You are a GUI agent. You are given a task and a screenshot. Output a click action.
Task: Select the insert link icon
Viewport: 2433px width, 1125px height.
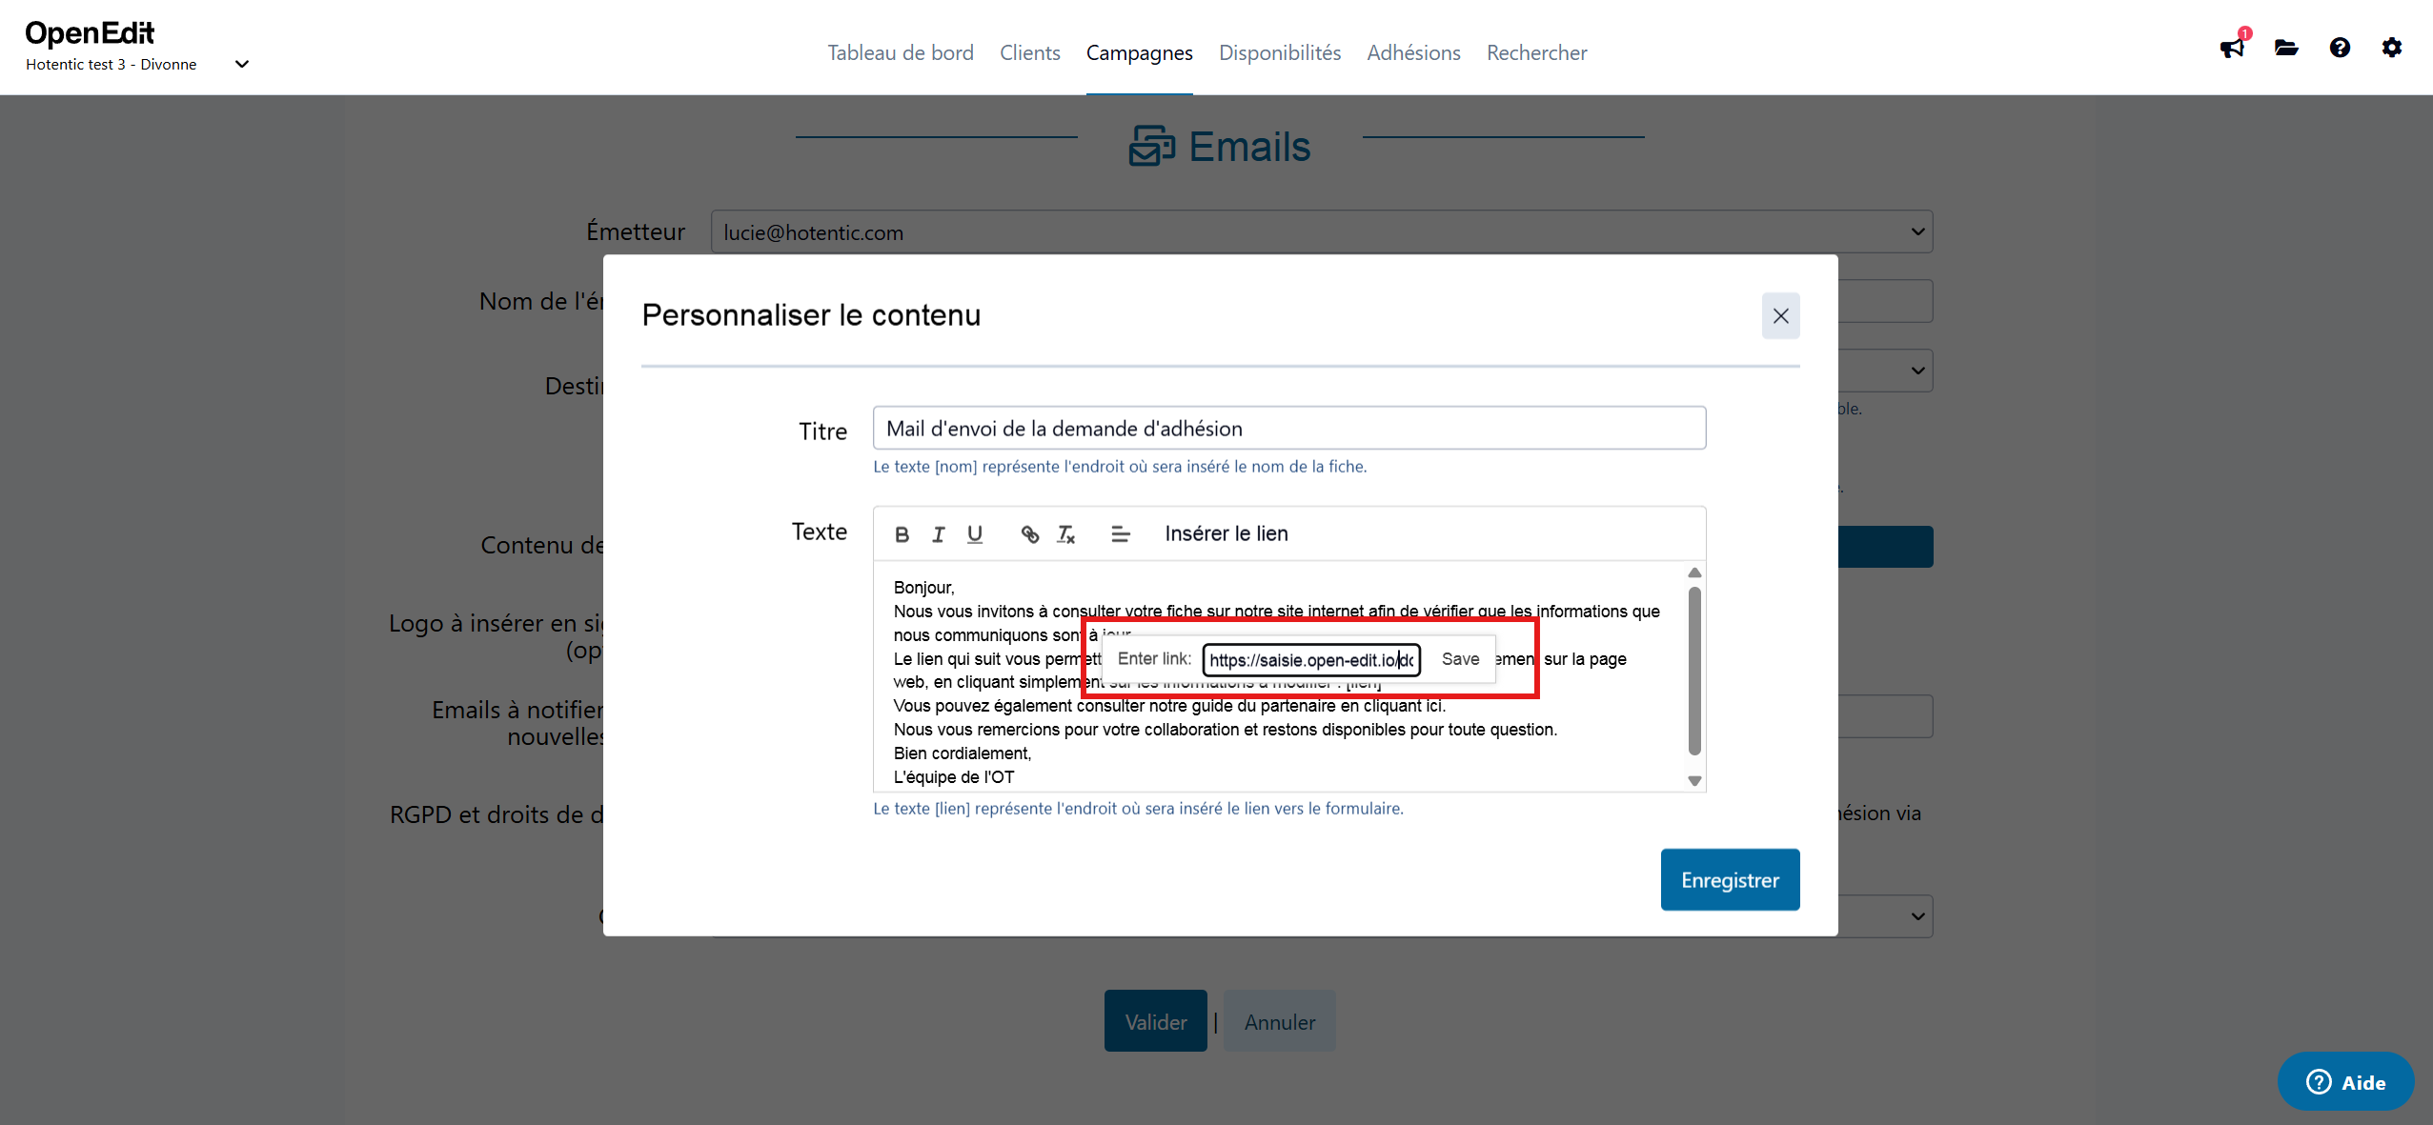(x=1030, y=533)
